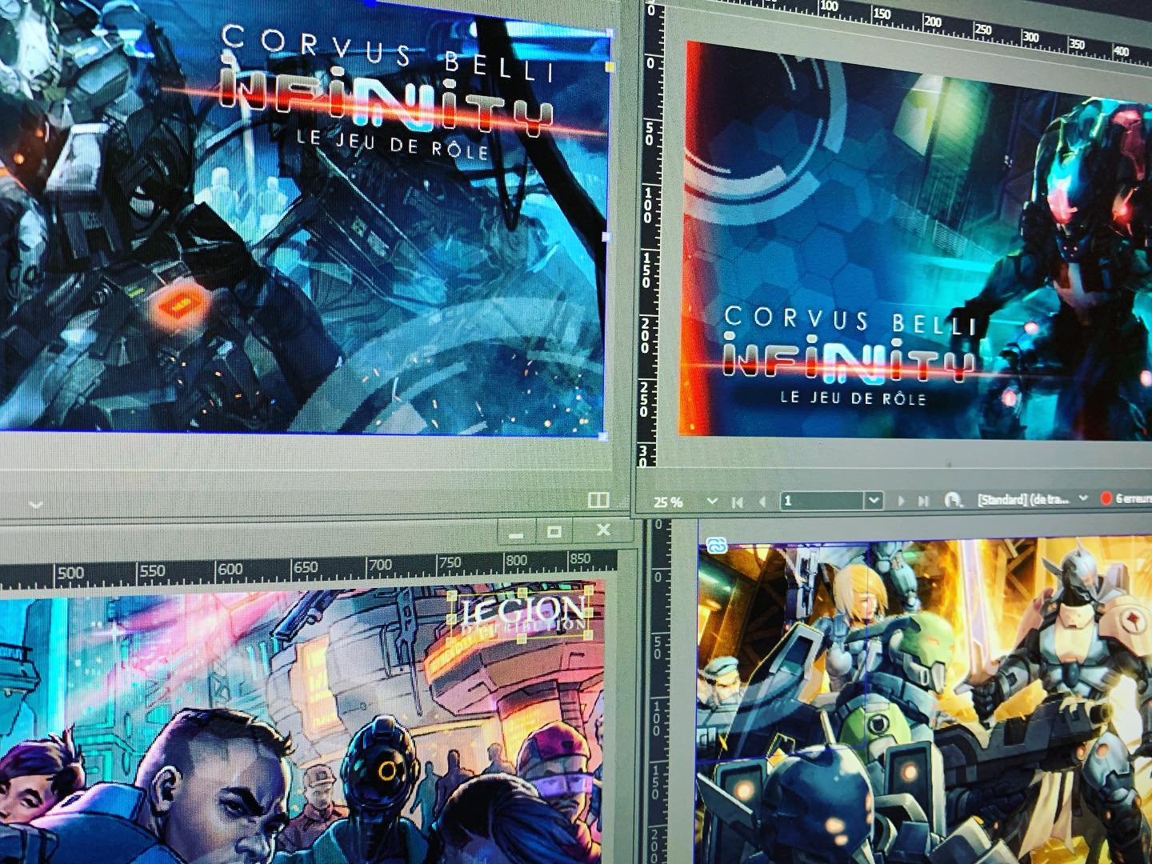Click the page number field showing 1
This screenshot has width=1152, height=864.
coord(822,501)
